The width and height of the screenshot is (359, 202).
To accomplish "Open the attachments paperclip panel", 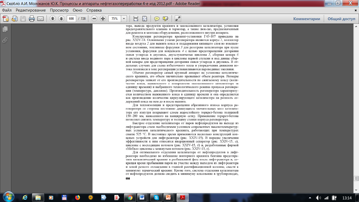I will 5,40.
